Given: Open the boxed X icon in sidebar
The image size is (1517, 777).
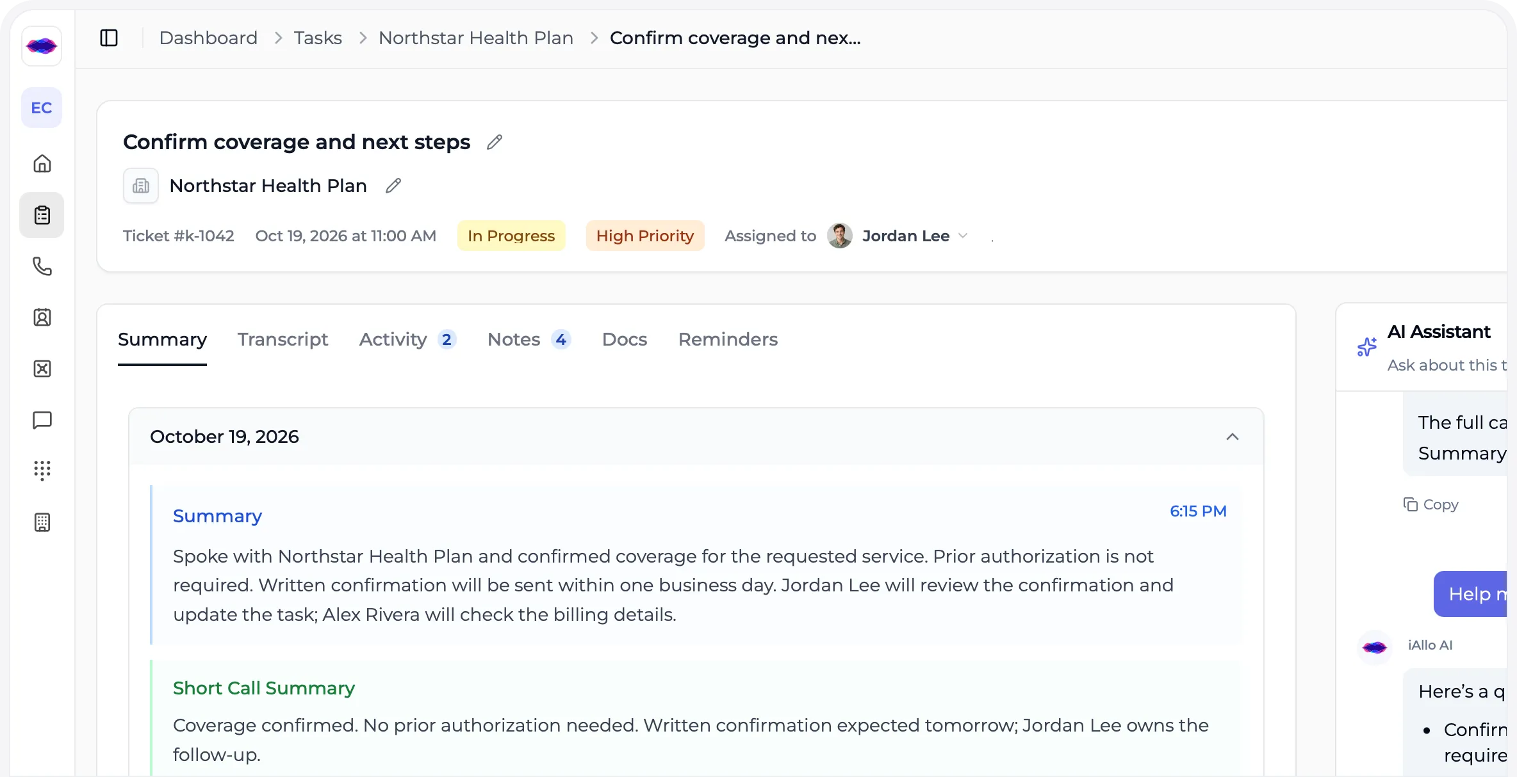Looking at the screenshot, I should point(42,369).
